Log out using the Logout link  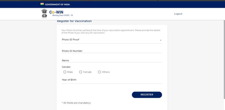click(x=178, y=14)
